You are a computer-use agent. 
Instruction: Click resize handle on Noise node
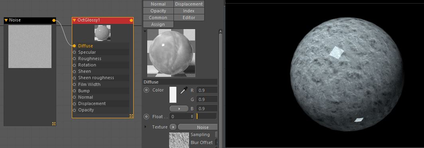[54, 124]
